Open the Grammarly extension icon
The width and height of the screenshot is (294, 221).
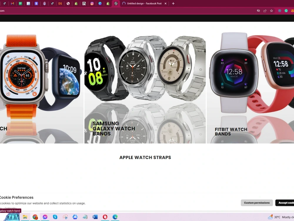click(x=286, y=11)
